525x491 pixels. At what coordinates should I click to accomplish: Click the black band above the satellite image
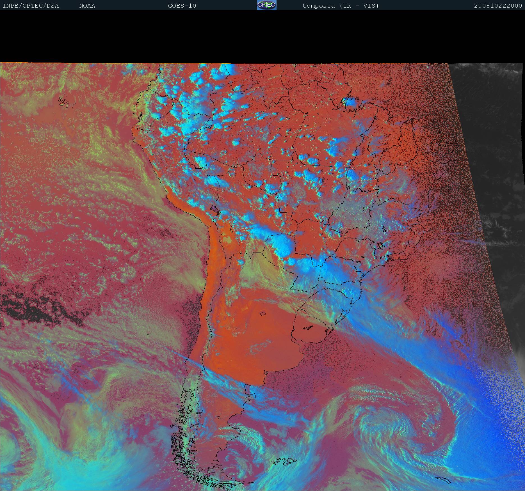[x=262, y=36]
